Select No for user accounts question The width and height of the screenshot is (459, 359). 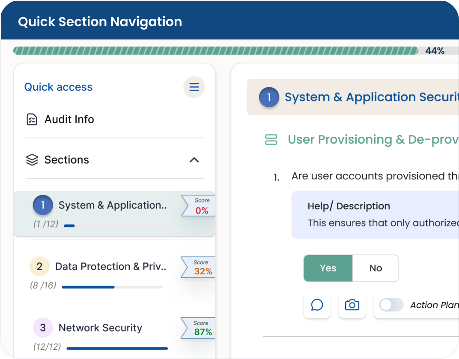pyautogui.click(x=376, y=268)
